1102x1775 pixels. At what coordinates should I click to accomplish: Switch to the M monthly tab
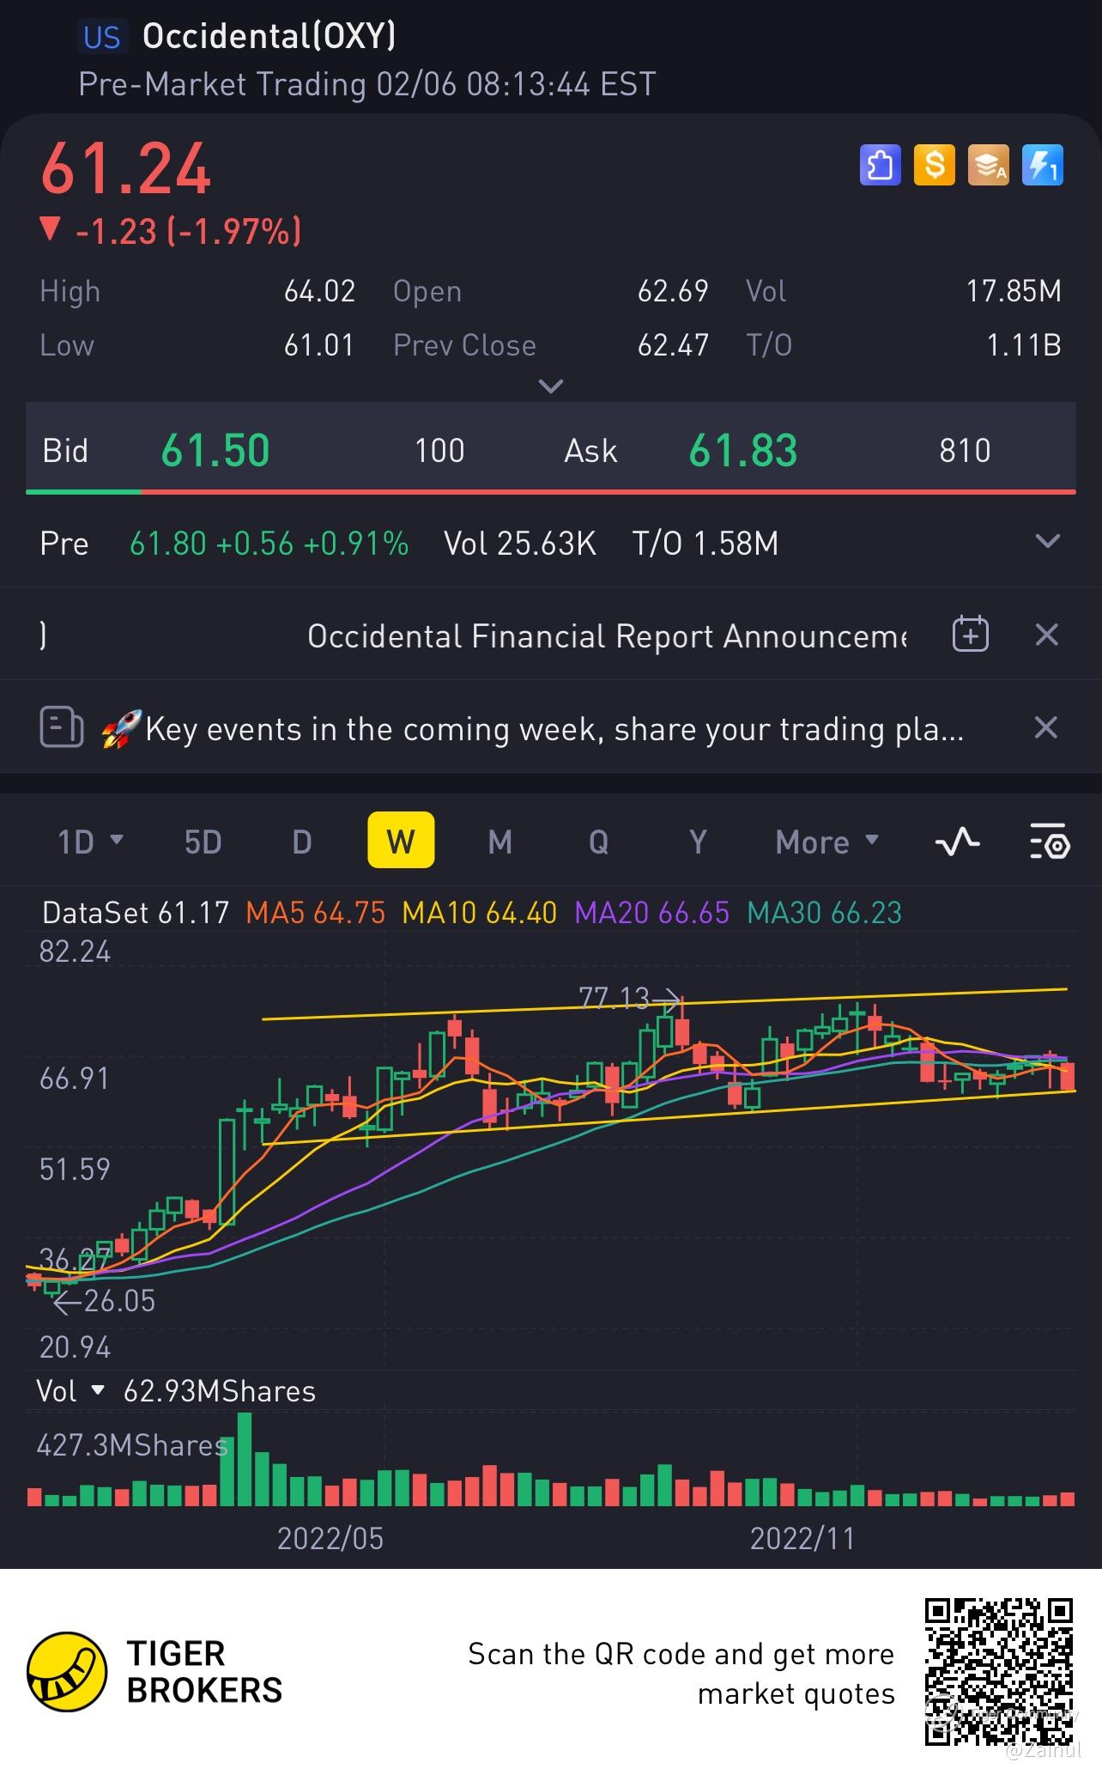click(500, 842)
